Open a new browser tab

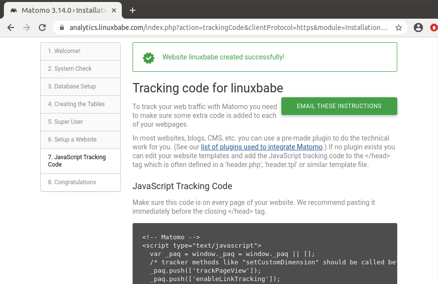132,10
